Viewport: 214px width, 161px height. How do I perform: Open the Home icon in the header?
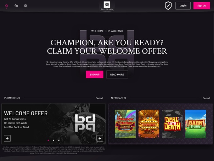click(7, 6)
